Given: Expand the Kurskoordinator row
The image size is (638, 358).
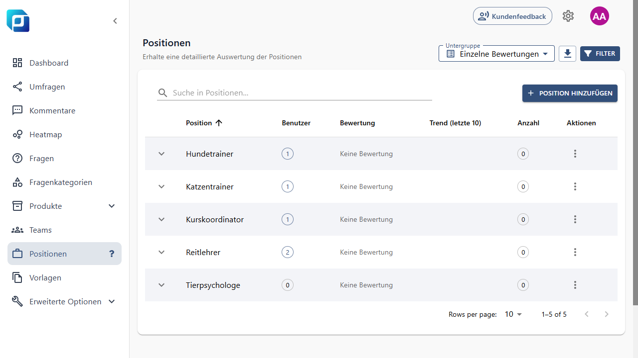Looking at the screenshot, I should pyautogui.click(x=161, y=219).
